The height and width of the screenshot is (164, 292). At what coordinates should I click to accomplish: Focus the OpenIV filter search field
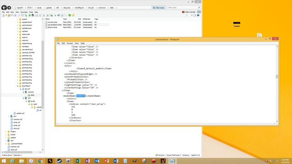[183, 8]
